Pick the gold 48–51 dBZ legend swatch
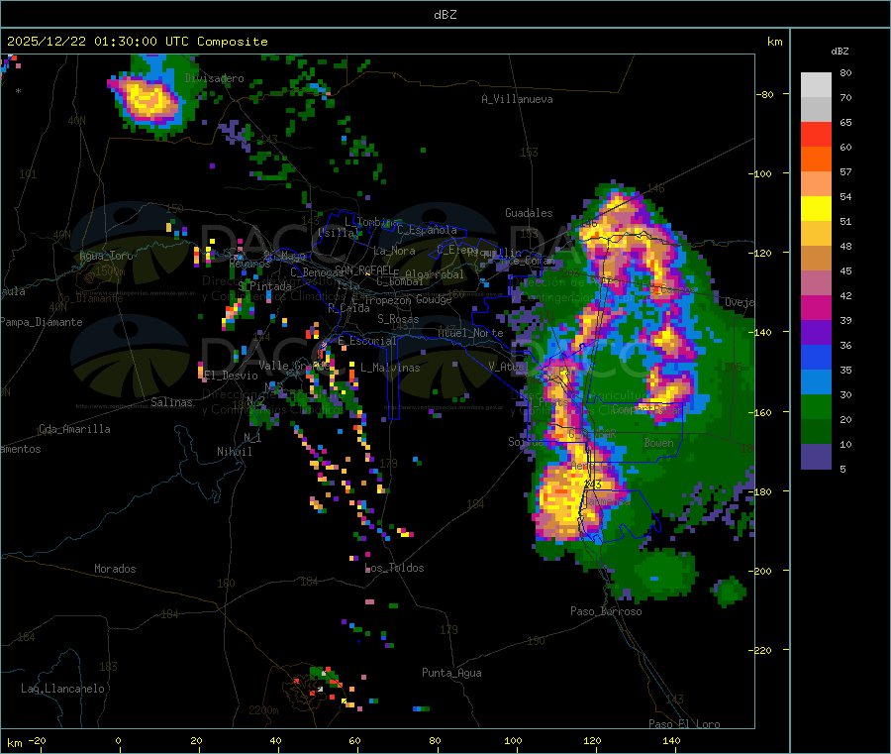891x754 pixels. pyautogui.click(x=816, y=234)
